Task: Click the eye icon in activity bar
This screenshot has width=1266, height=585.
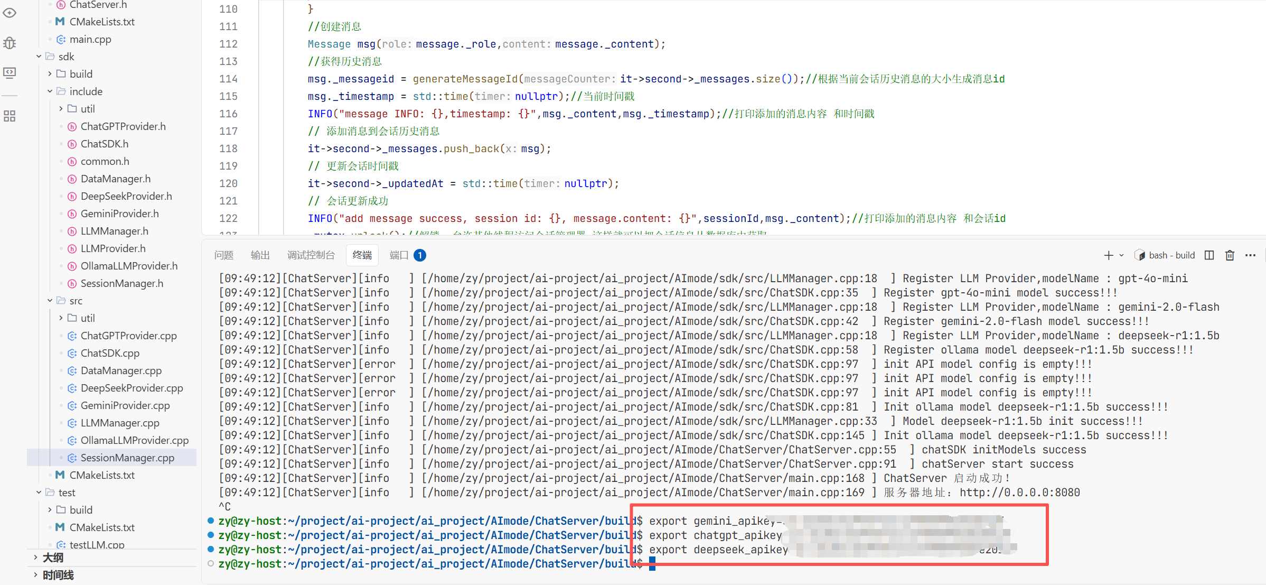Action: [10, 13]
